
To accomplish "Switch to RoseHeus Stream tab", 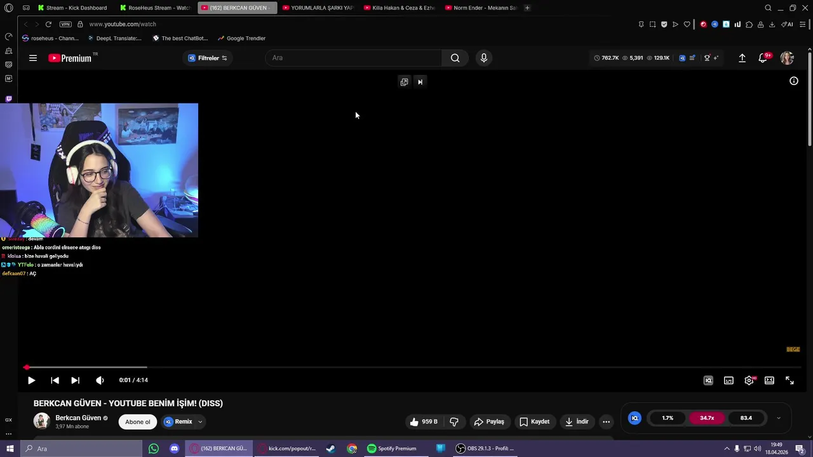I will click(156, 8).
